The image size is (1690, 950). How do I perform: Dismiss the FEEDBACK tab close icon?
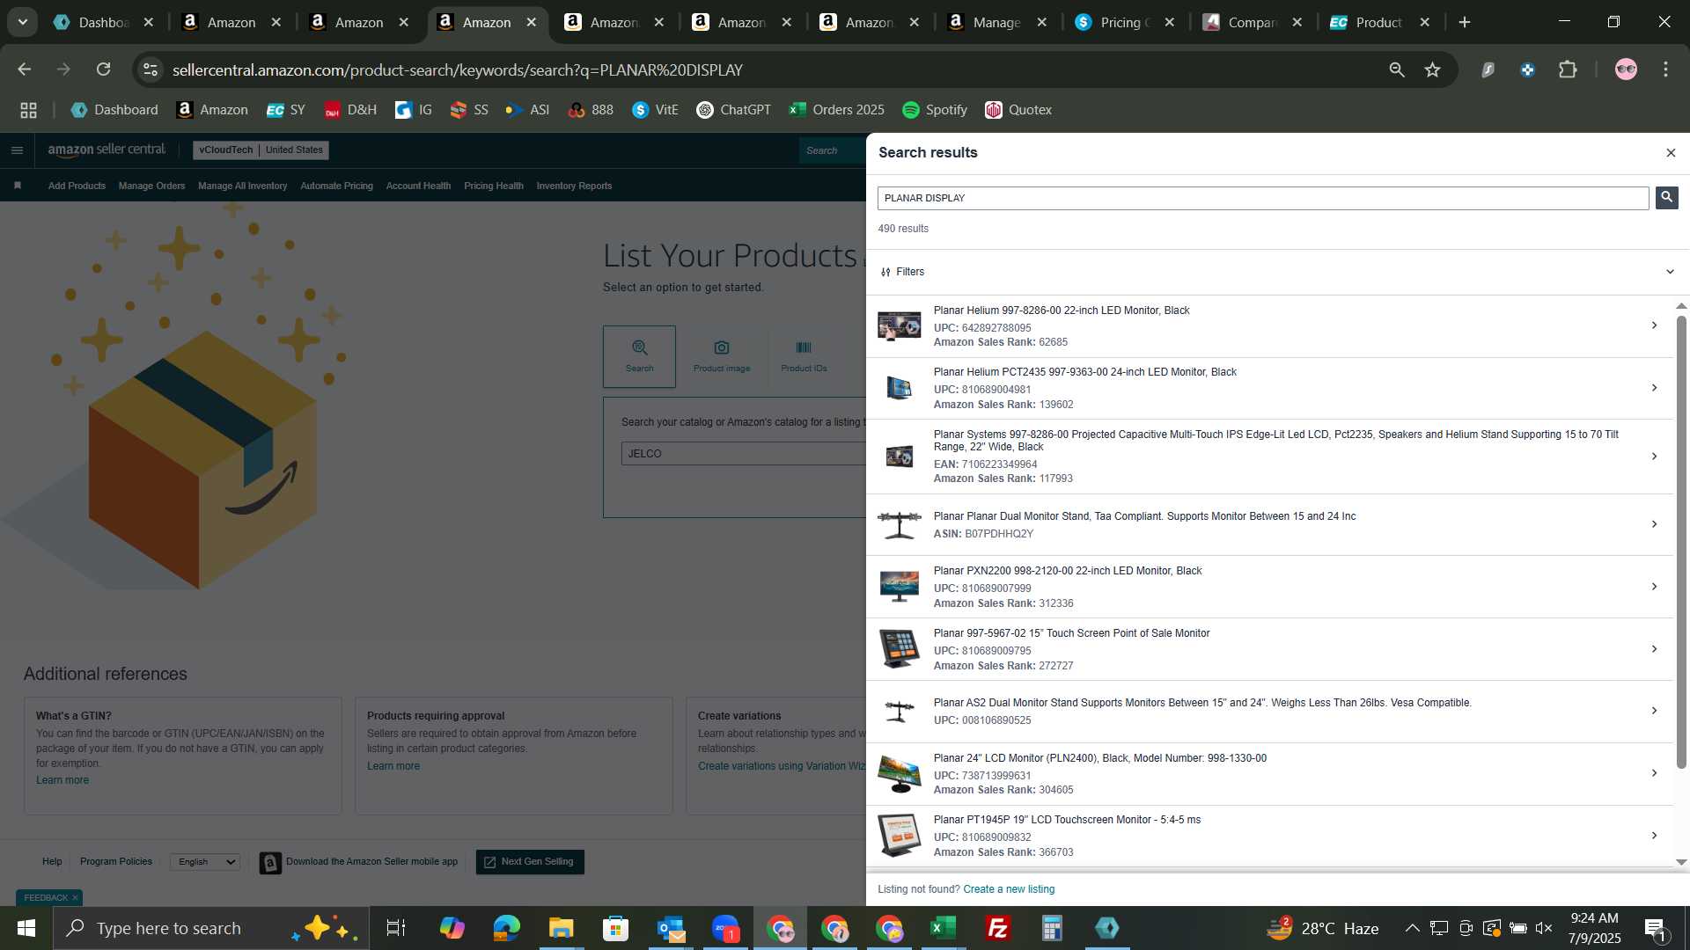click(75, 898)
